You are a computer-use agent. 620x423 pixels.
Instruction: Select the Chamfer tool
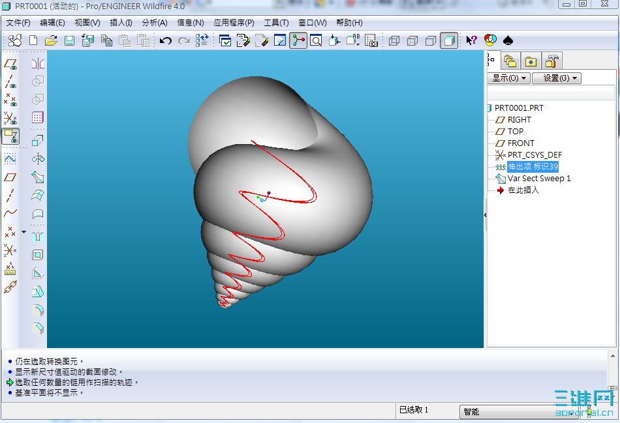tap(38, 328)
